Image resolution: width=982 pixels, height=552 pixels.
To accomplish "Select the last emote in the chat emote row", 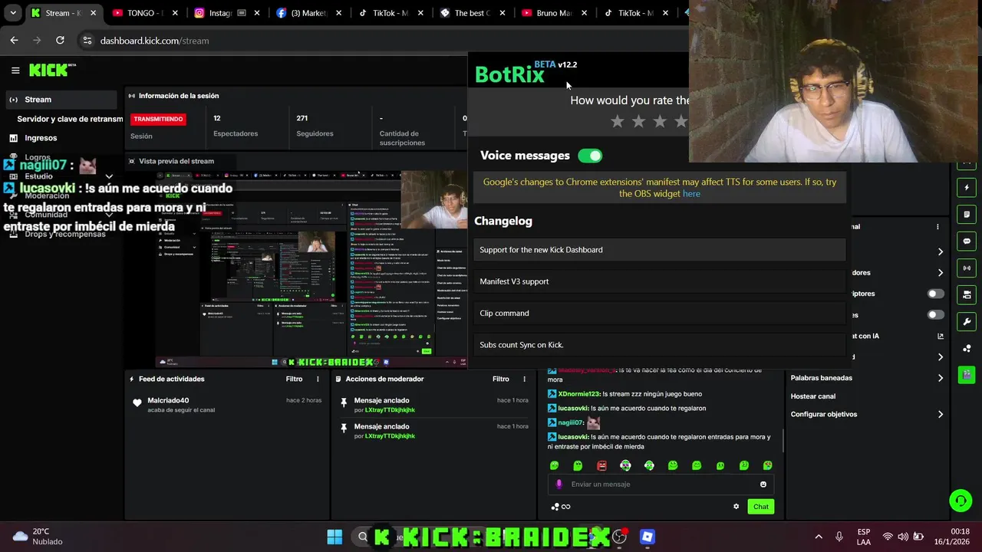I will [767, 465].
